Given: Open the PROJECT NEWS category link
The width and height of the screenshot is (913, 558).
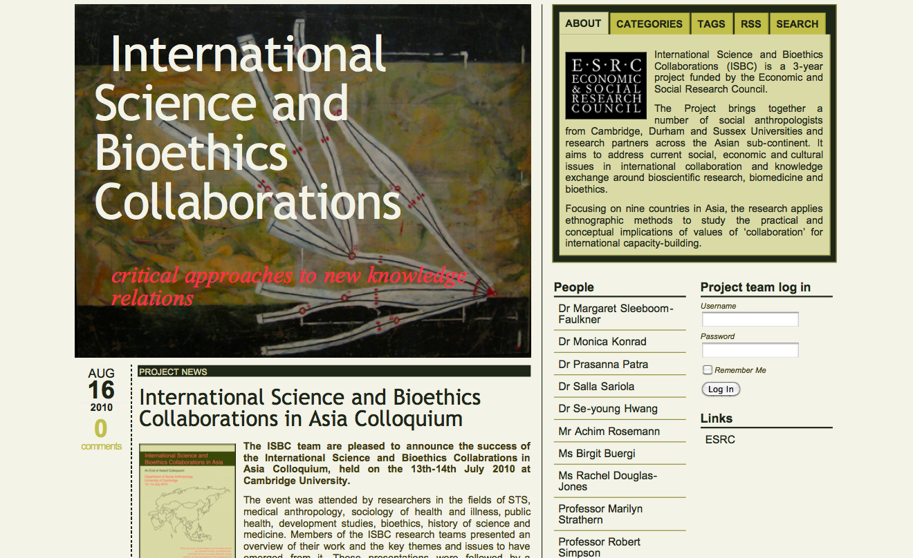Looking at the screenshot, I should click(x=173, y=372).
